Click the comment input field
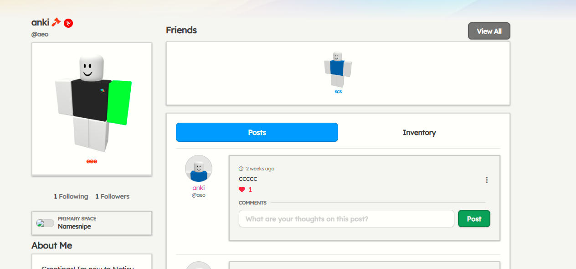576x269 pixels. click(346, 219)
